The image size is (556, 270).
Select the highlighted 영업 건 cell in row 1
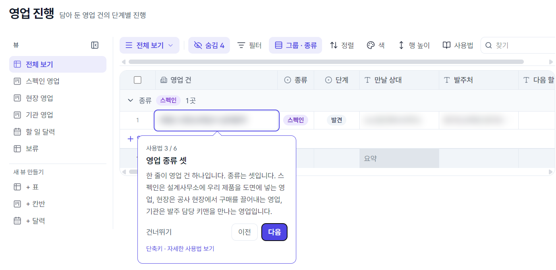coord(216,120)
